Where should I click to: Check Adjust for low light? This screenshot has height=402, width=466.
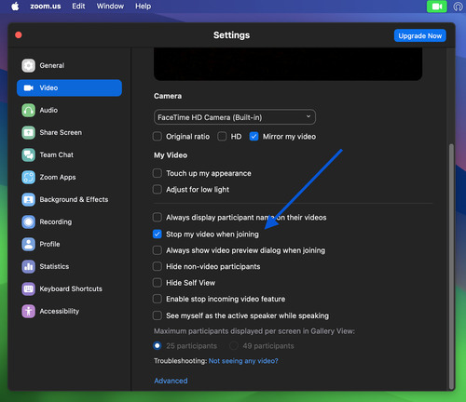tap(158, 189)
